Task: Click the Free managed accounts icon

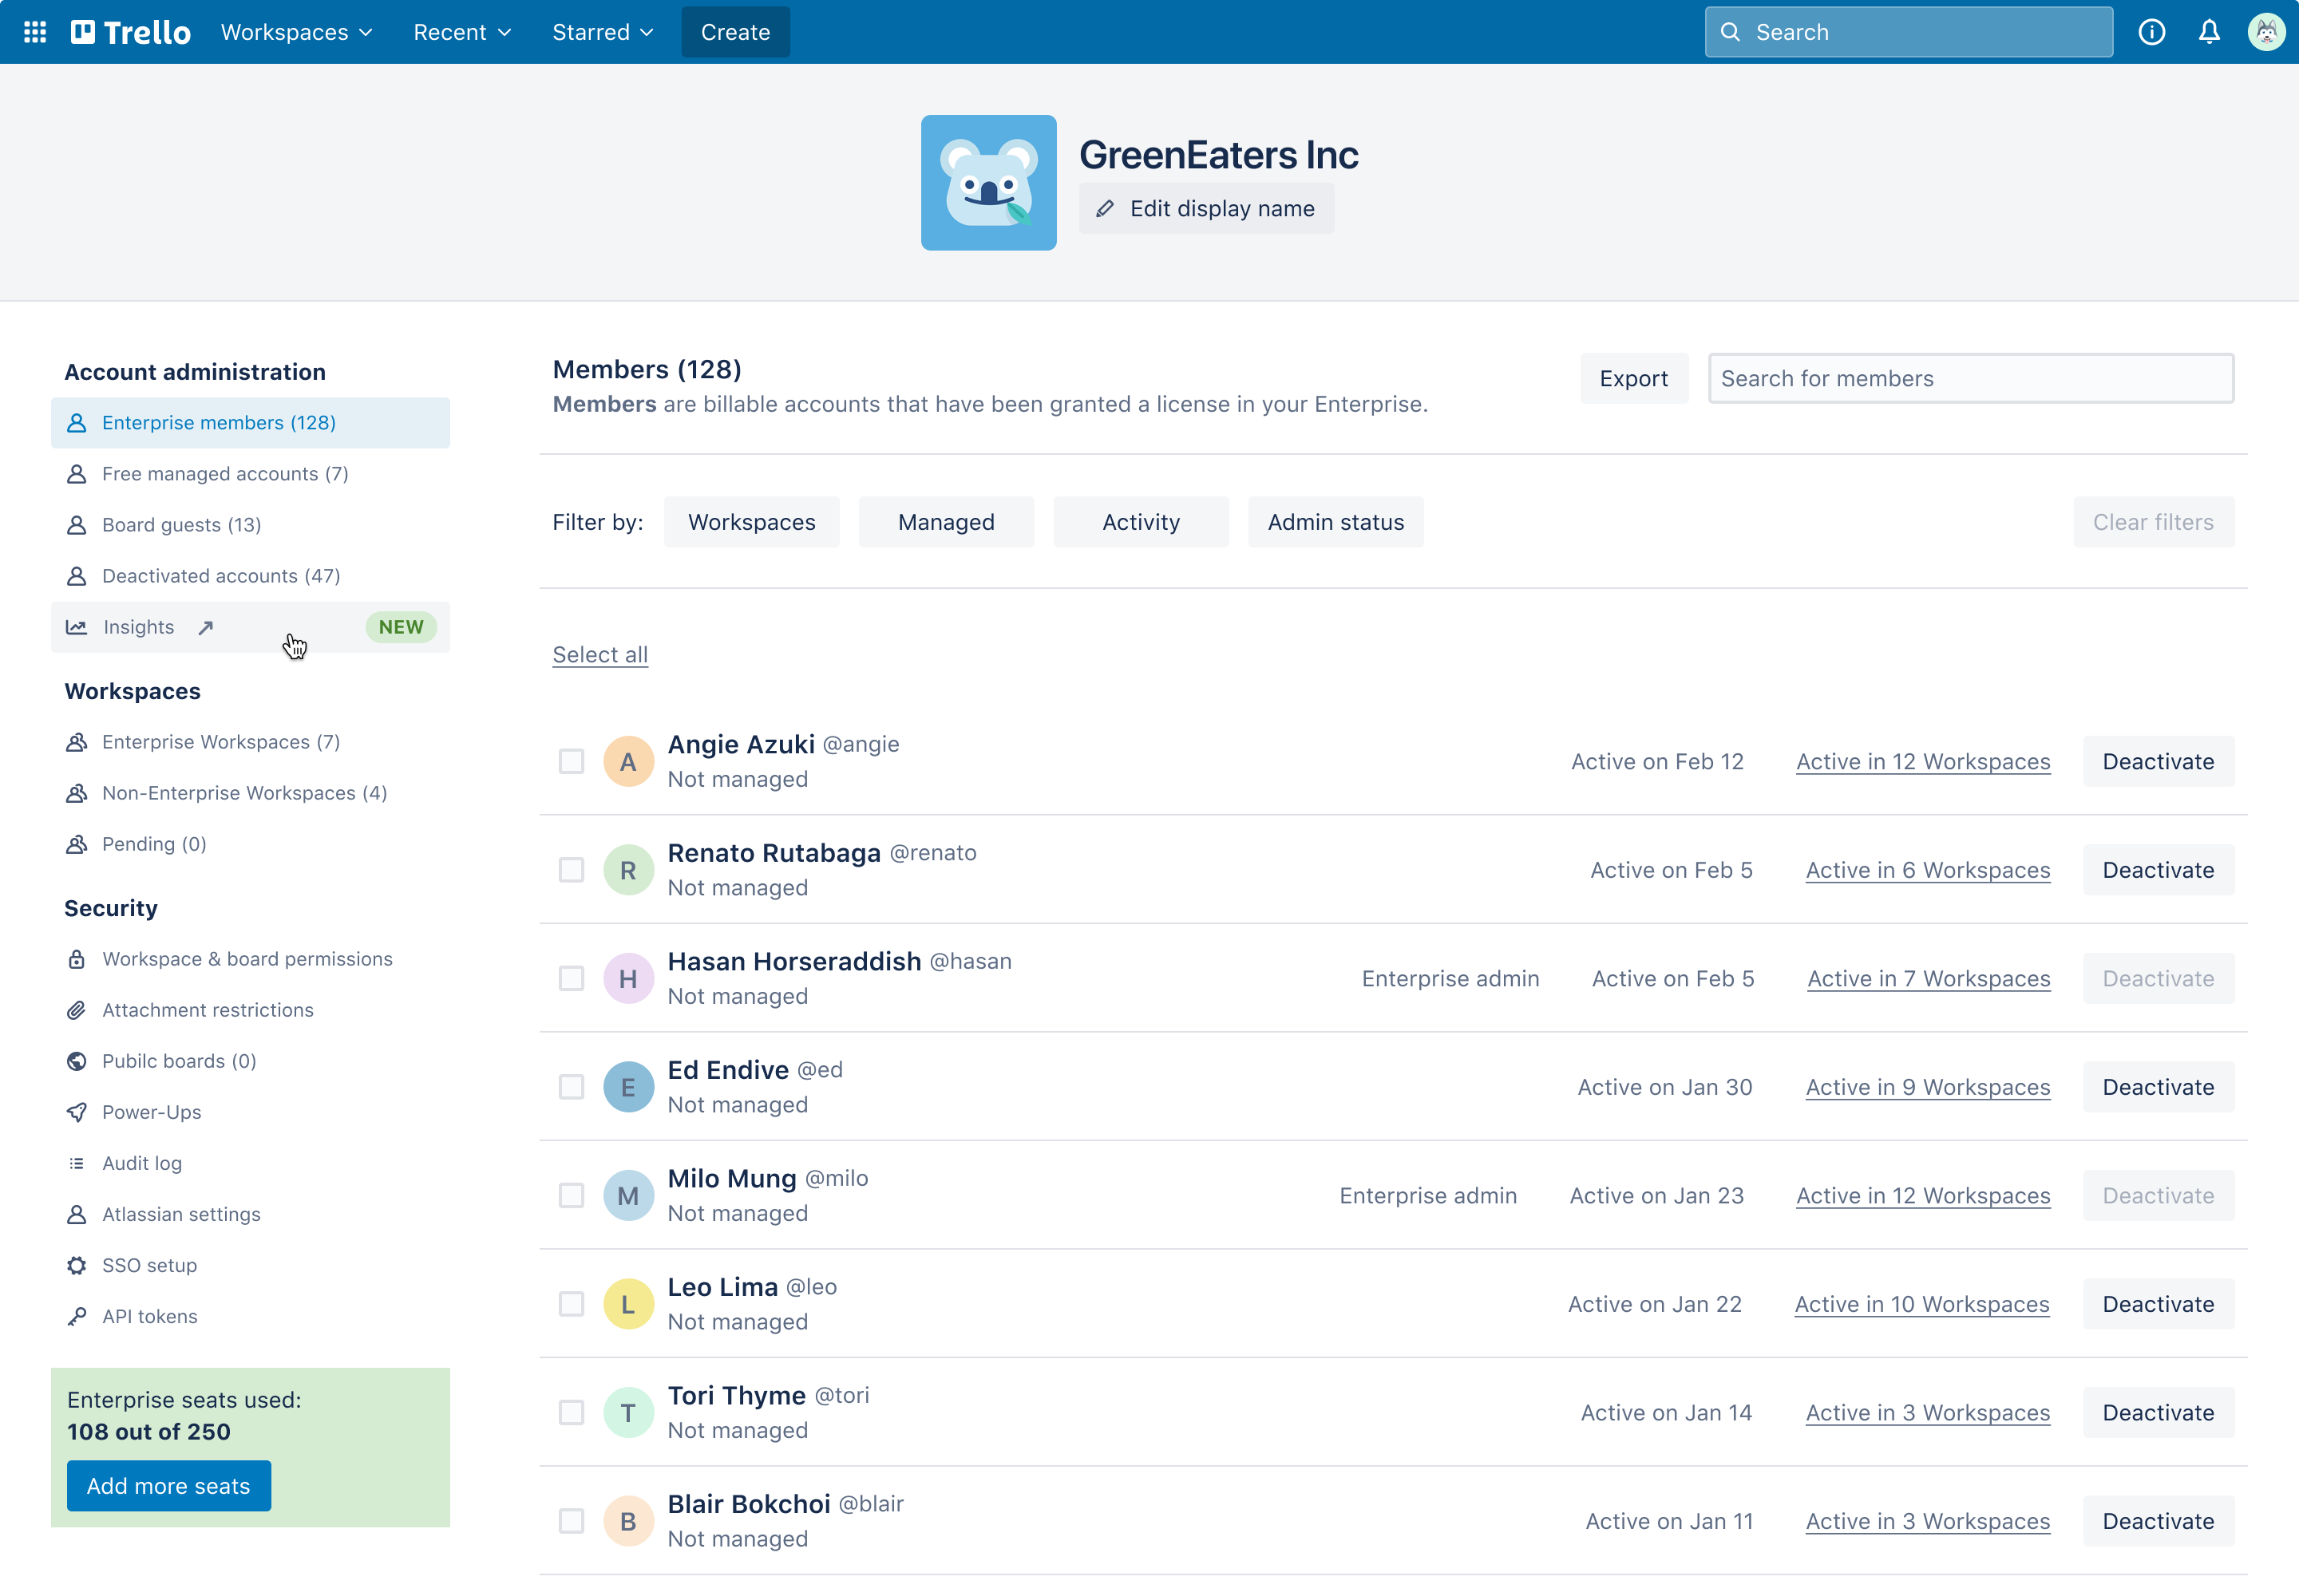Action: point(77,473)
